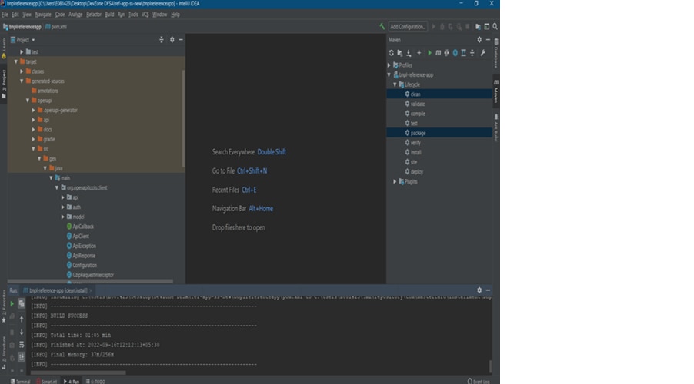Click the Maven Reimport All Projects icon
Screen dimensions: 694x384
click(x=391, y=53)
